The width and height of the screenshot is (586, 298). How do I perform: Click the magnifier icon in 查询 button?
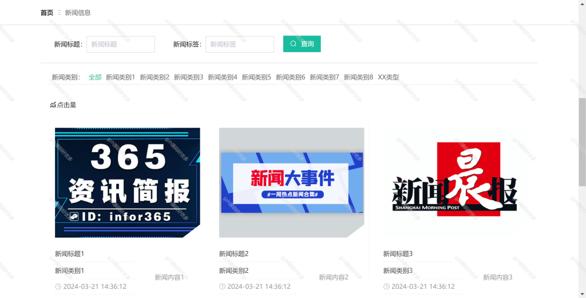click(294, 43)
